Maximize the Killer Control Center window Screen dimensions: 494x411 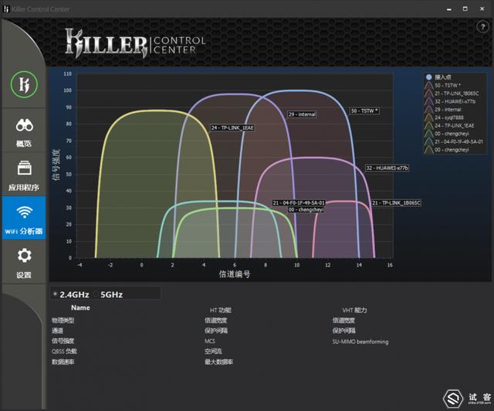coord(465,8)
